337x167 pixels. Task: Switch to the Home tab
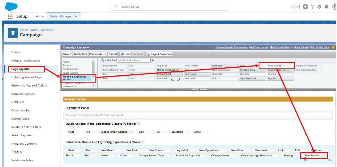pyautogui.click(x=40, y=17)
